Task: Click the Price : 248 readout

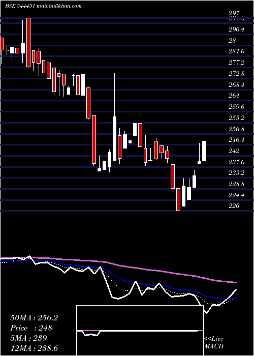Action: coord(31,328)
